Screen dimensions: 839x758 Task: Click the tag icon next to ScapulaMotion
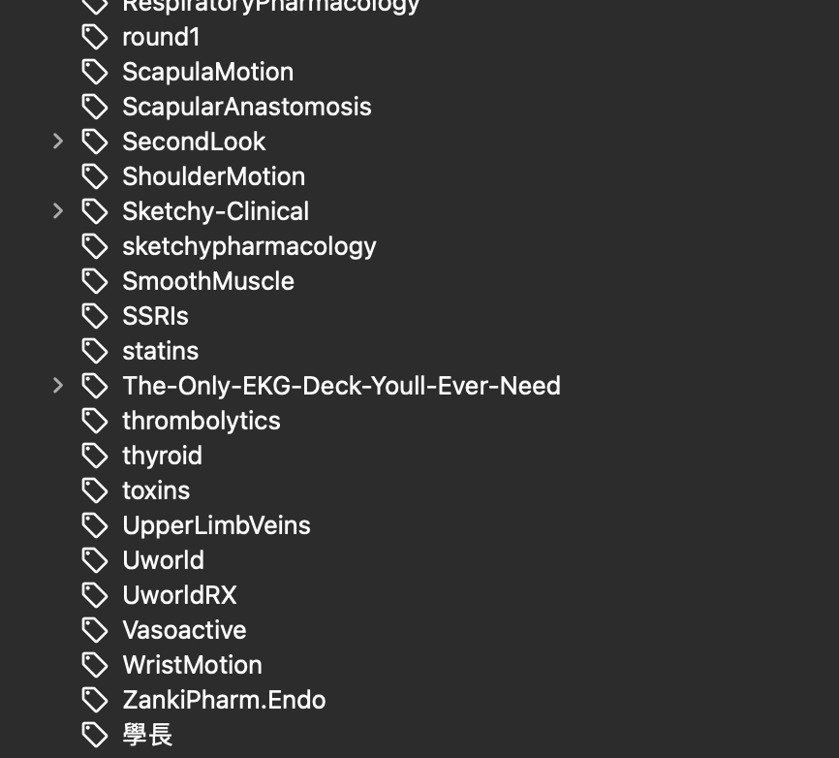pyautogui.click(x=94, y=72)
